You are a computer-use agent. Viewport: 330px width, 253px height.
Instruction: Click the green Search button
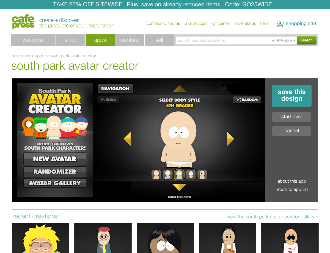coord(306,40)
